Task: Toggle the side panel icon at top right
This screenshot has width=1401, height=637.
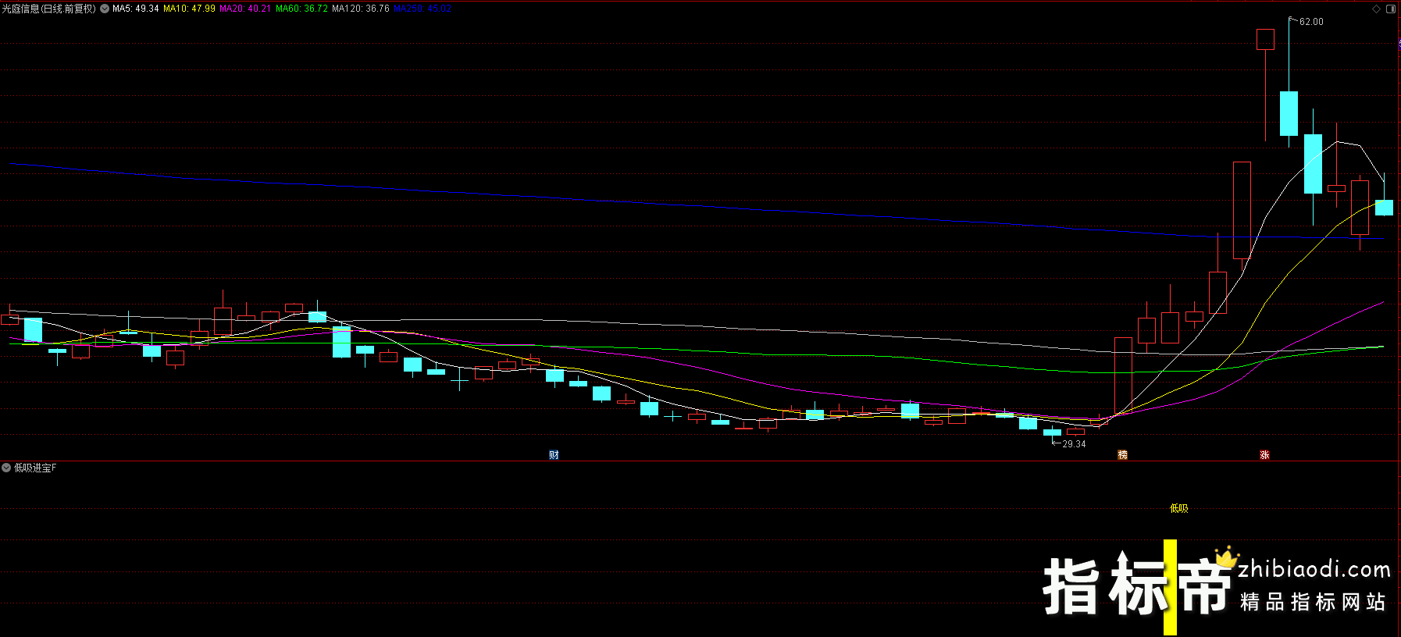Action: coord(1390,9)
